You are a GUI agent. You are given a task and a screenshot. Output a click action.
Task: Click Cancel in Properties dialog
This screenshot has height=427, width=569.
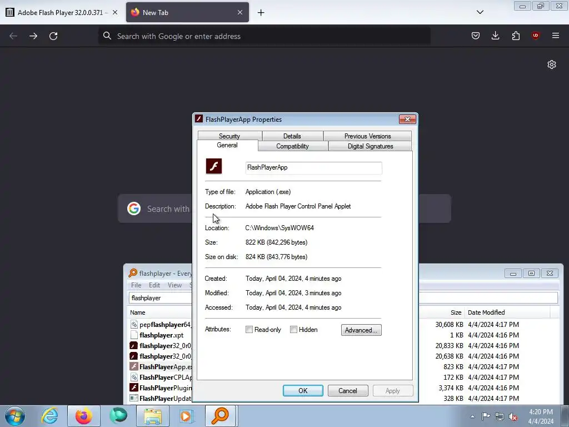point(348,391)
